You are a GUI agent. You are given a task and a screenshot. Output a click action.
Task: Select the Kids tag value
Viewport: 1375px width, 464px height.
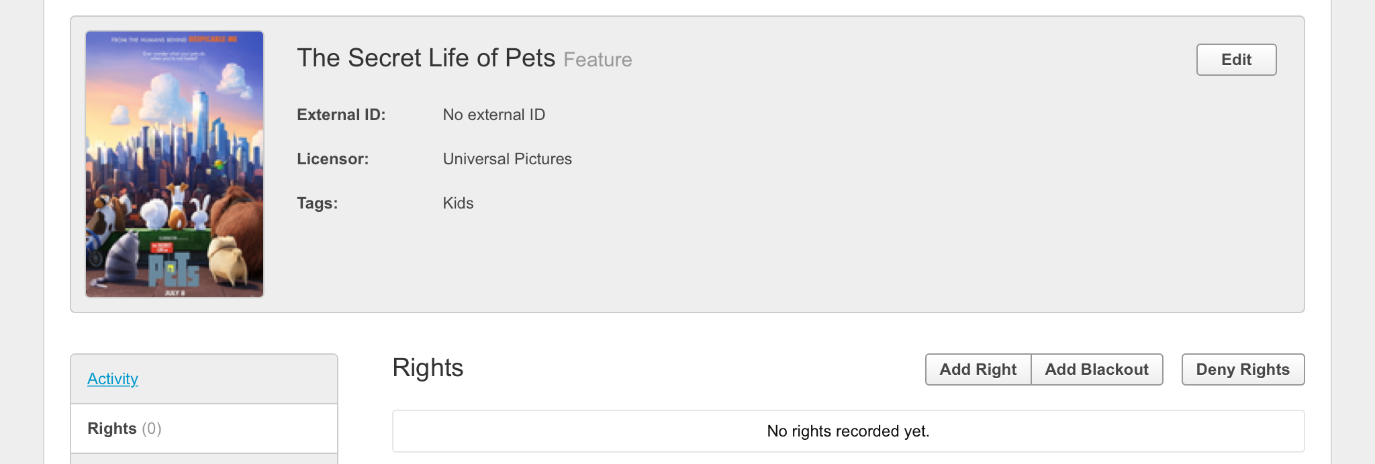(458, 203)
